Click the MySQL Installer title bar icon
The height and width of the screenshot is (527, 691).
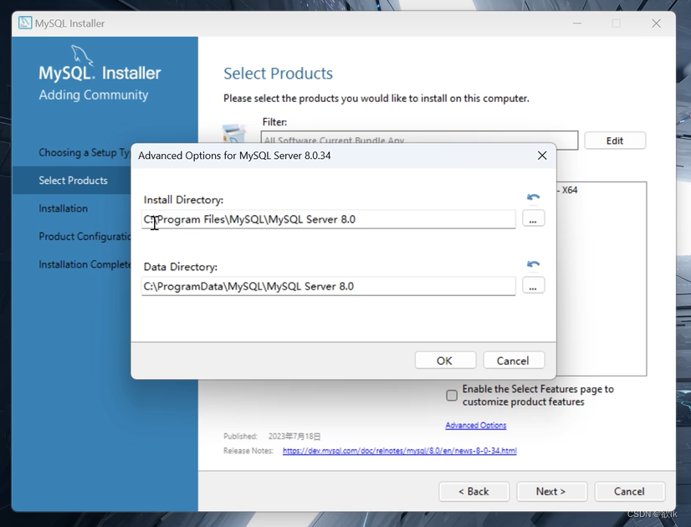point(25,23)
